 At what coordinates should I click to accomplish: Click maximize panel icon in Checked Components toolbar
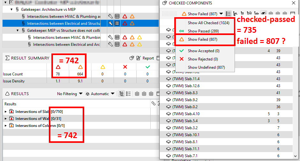click(x=293, y=14)
